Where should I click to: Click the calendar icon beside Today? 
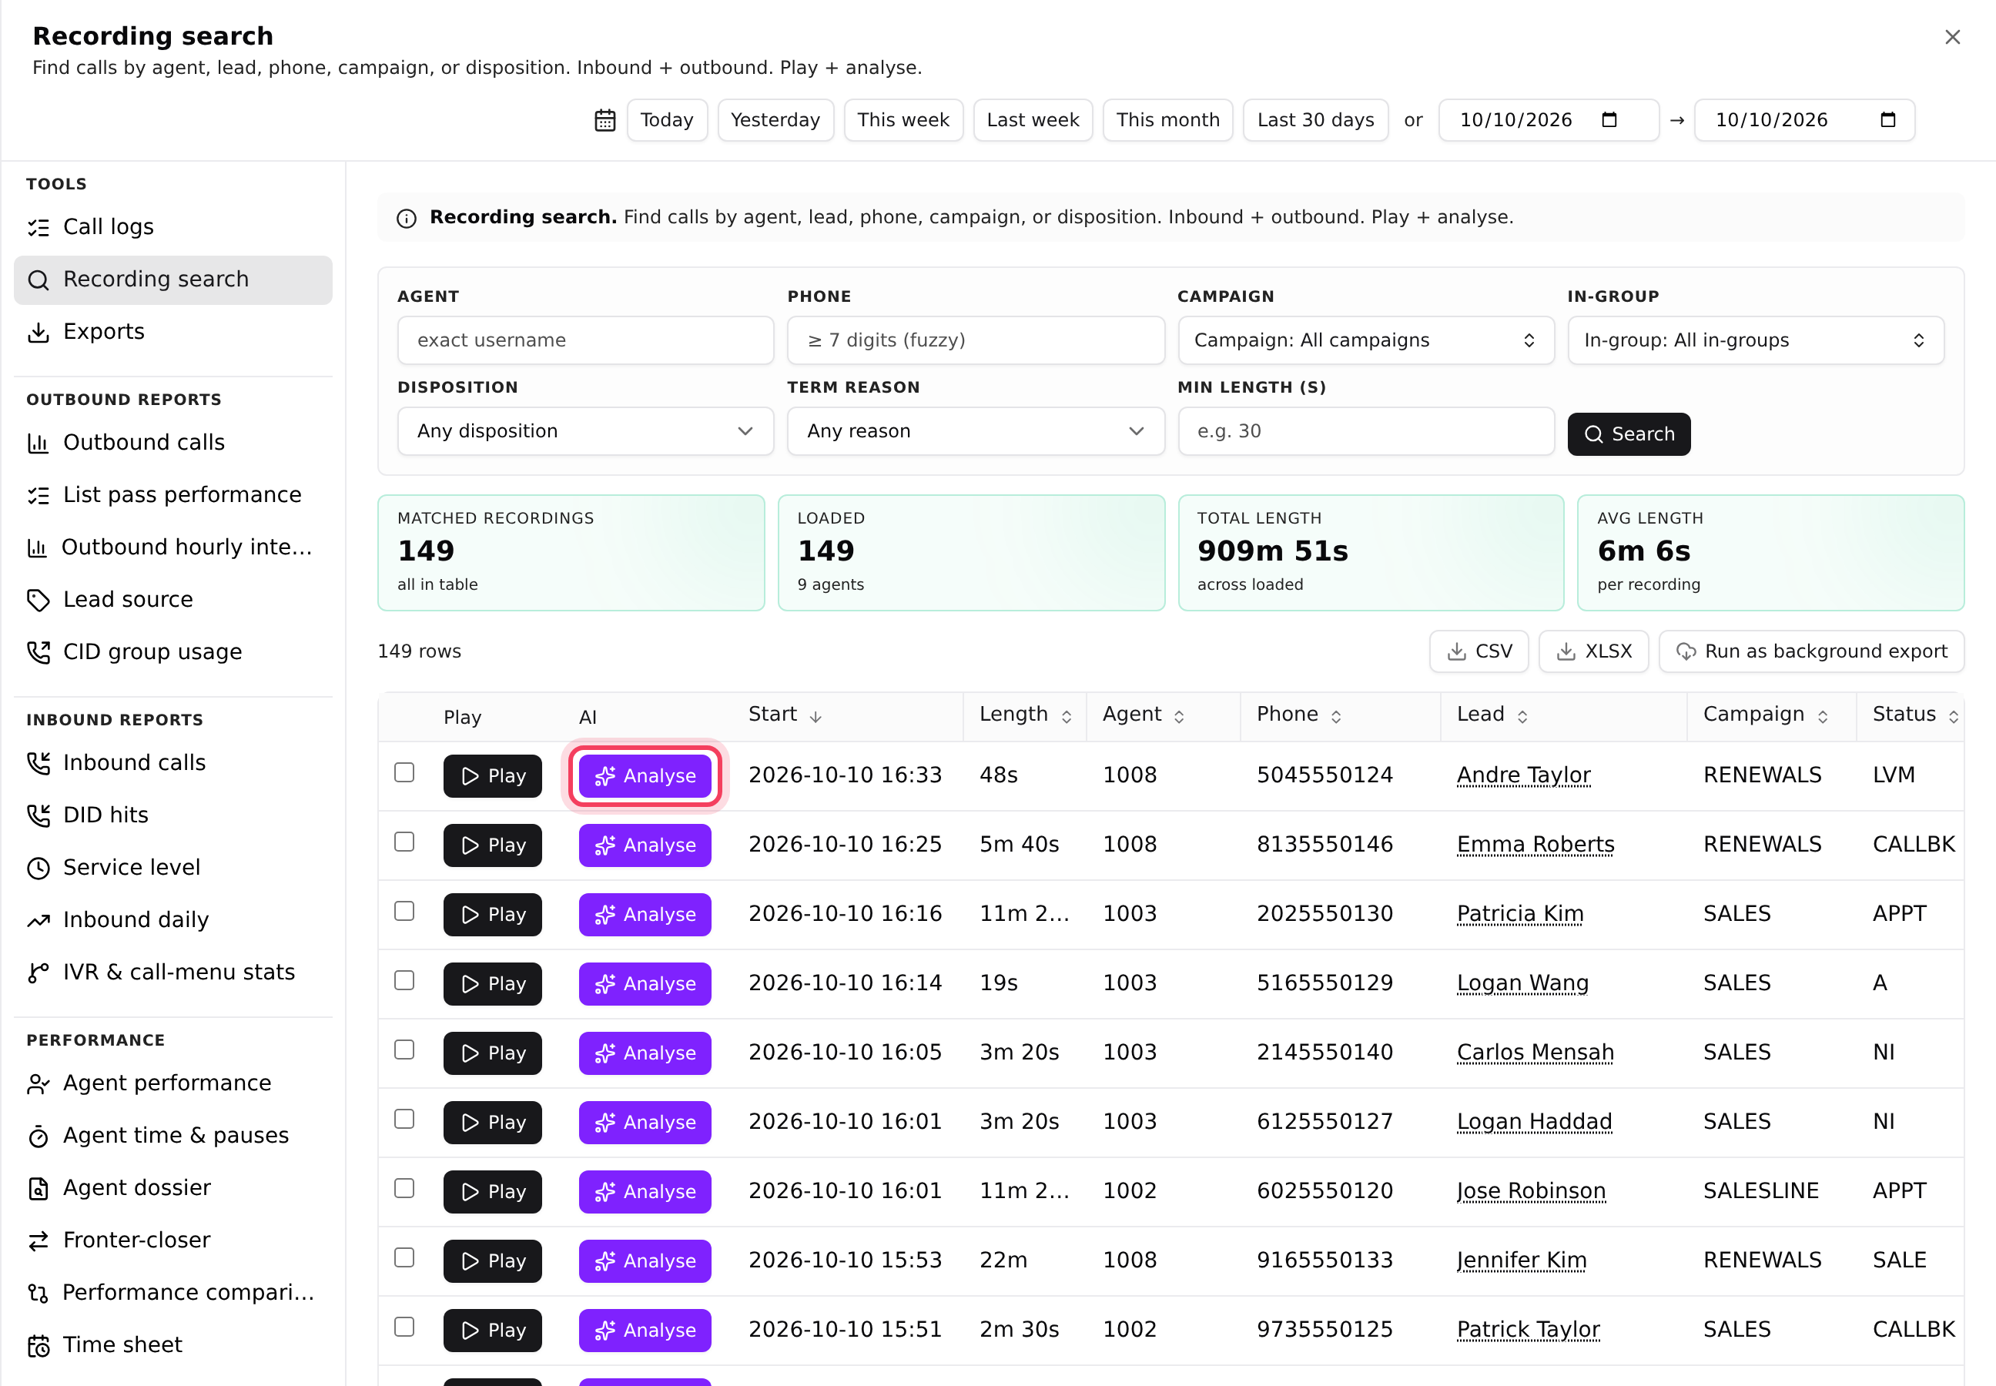pyautogui.click(x=604, y=120)
